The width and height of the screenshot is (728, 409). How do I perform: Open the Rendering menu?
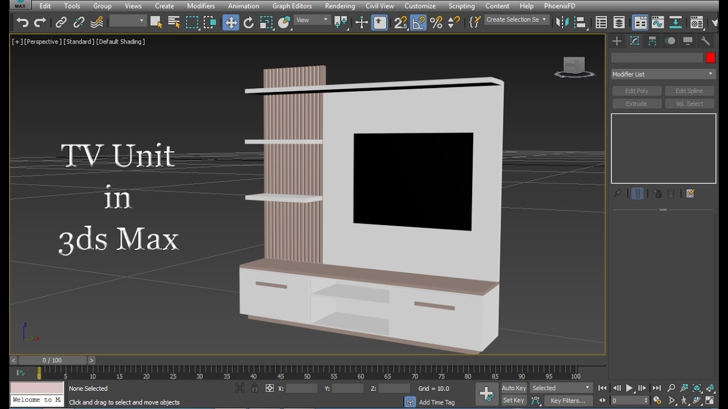340,6
